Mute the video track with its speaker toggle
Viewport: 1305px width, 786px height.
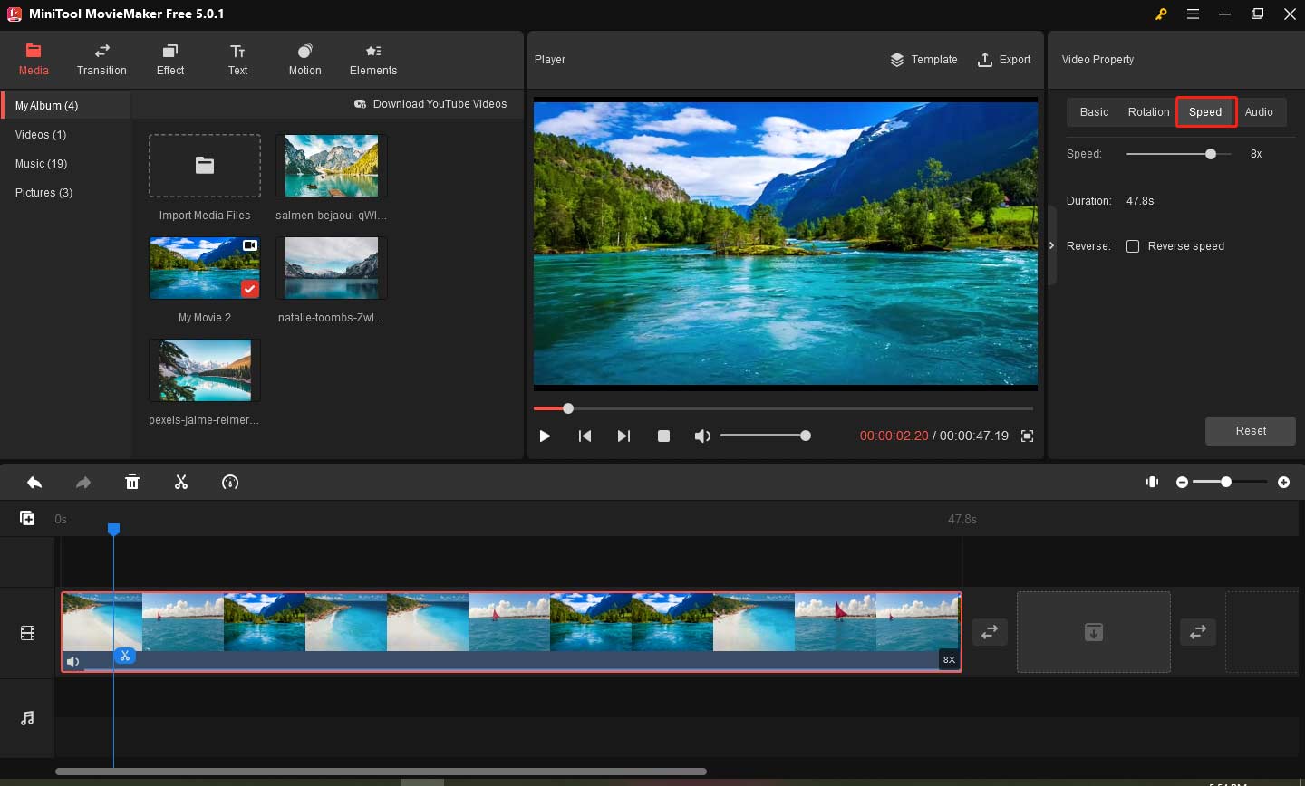pyautogui.click(x=72, y=661)
